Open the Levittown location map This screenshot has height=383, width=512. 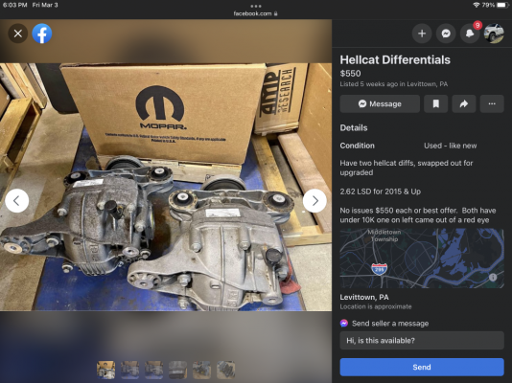422,259
